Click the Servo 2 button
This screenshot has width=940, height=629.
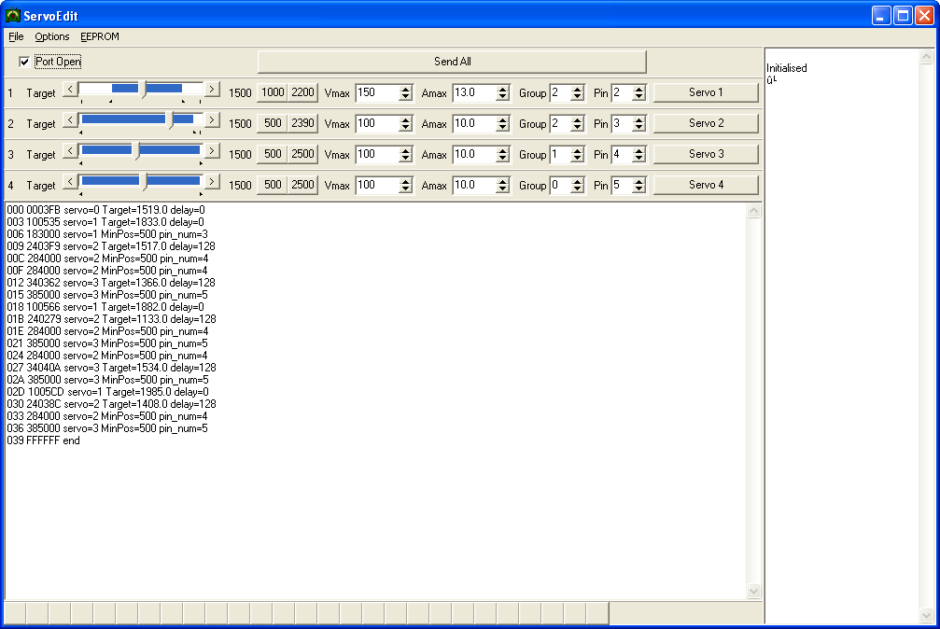click(x=706, y=123)
